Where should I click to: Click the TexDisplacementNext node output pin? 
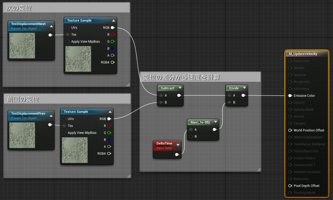coord(50,35)
